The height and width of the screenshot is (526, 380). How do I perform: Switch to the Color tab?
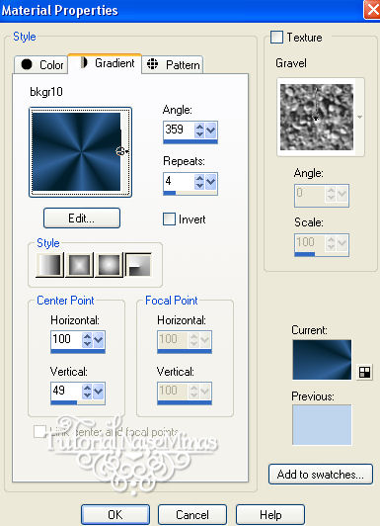coord(41,64)
